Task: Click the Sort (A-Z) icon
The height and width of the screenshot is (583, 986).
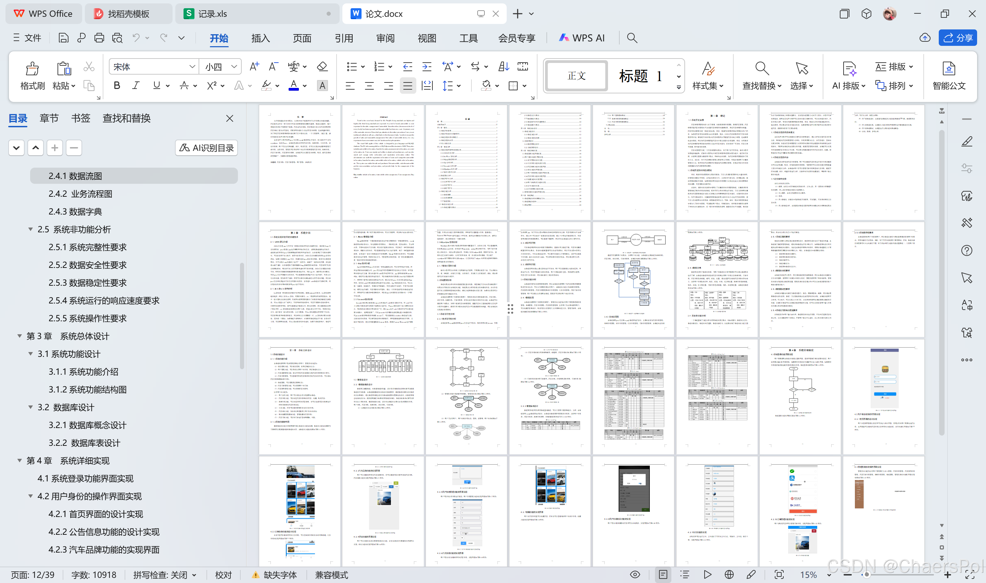Action: [x=503, y=66]
